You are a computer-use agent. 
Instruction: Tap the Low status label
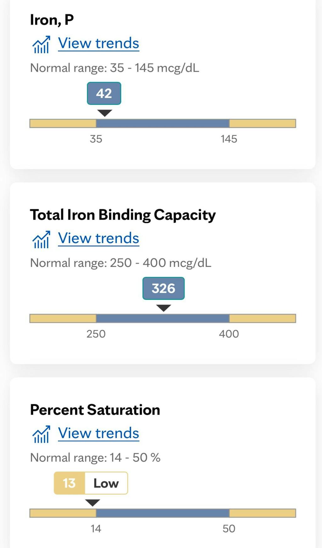click(x=106, y=483)
